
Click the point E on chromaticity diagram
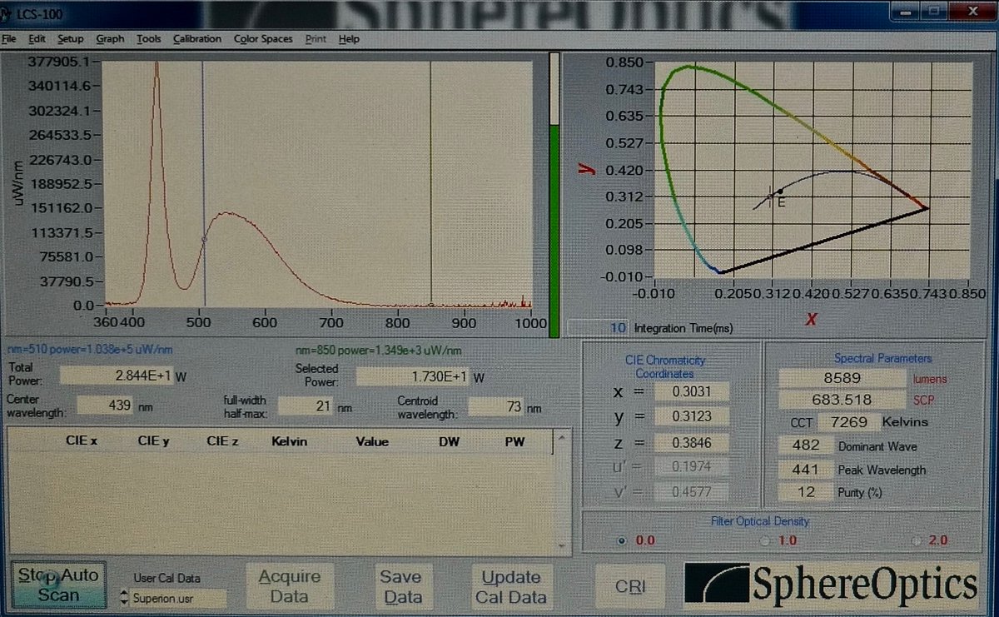point(780,192)
